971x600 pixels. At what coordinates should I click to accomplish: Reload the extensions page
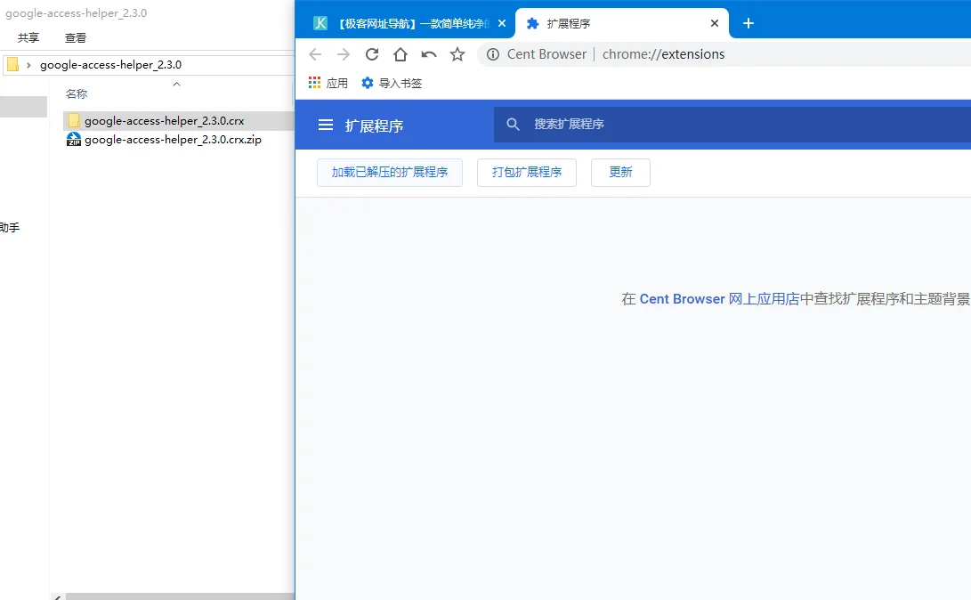tap(371, 54)
